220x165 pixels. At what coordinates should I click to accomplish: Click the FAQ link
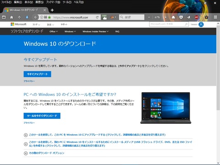117,32
